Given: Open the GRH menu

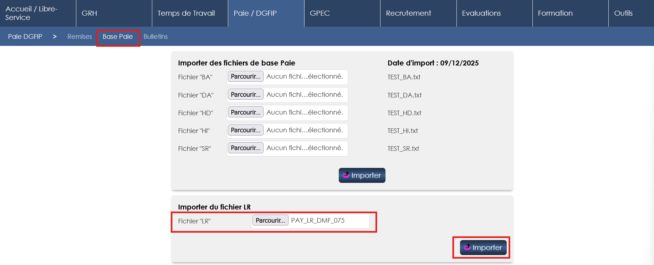Looking at the screenshot, I should pyautogui.click(x=90, y=13).
